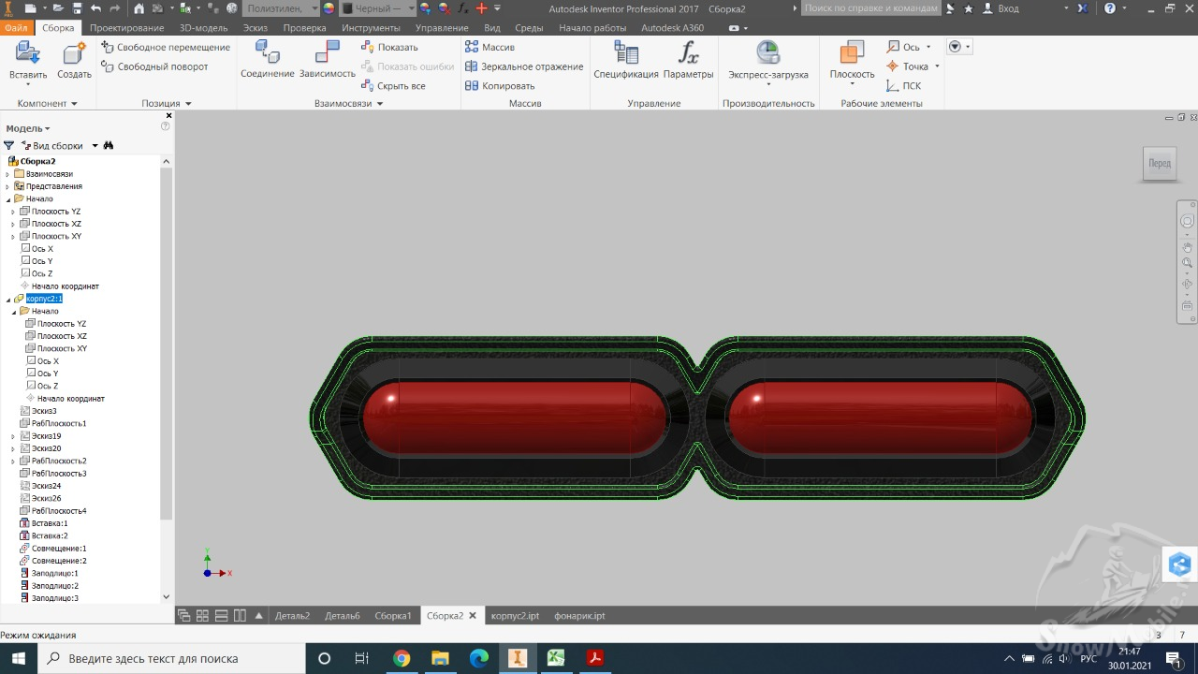Click the Экспресс-загрузка icon
This screenshot has width=1198, height=674.
[x=768, y=53]
